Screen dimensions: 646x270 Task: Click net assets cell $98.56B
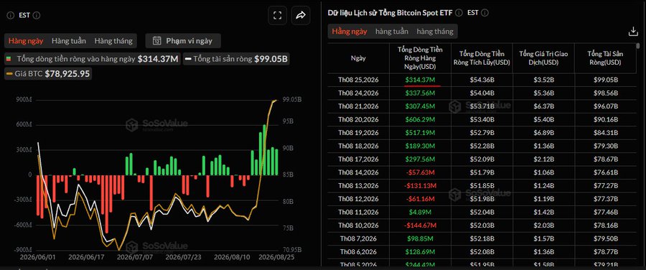[x=605, y=93]
